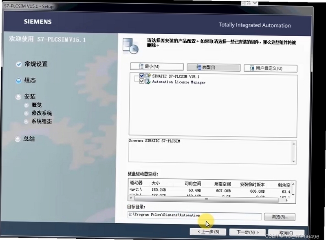The height and width of the screenshot is (240, 326).
Task: Uncheck SIMATIC S7-PLCSIM V15.1 checkbox
Action: click(x=142, y=75)
